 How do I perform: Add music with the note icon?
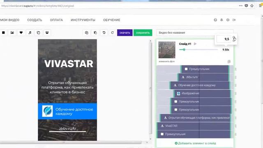tap(30, 32)
